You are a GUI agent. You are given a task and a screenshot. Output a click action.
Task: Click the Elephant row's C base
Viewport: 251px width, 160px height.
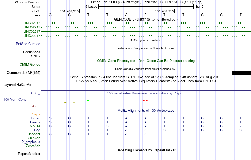(x=69, y=134)
